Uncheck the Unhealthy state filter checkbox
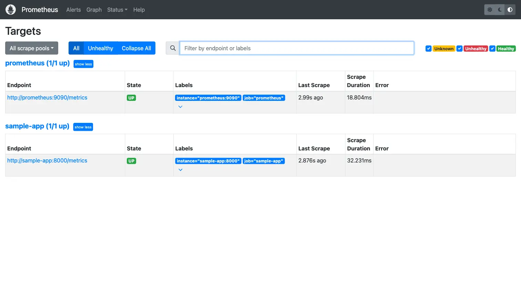This screenshot has height=295, width=521. tap(459, 49)
